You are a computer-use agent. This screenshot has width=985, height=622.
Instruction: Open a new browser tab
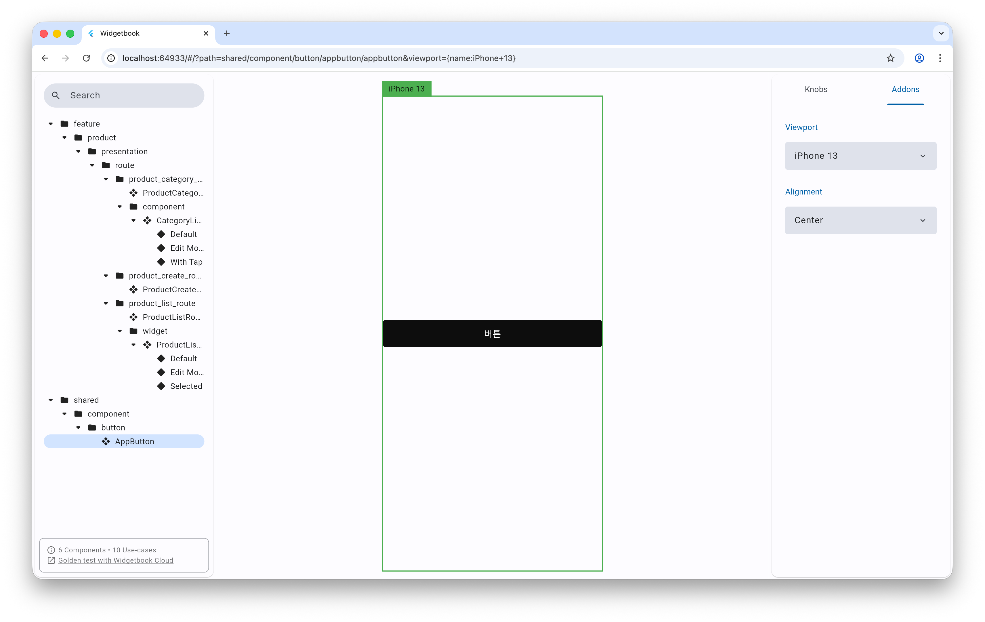click(x=227, y=34)
